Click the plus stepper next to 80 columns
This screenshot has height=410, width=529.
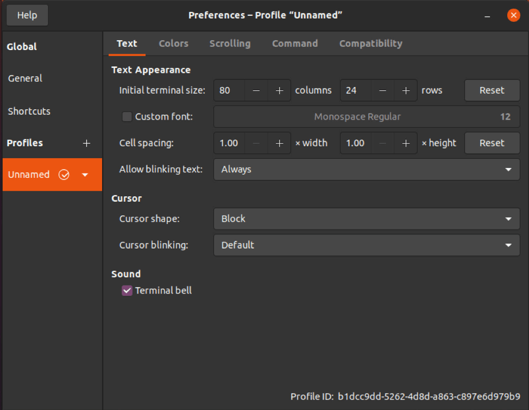[x=279, y=90]
